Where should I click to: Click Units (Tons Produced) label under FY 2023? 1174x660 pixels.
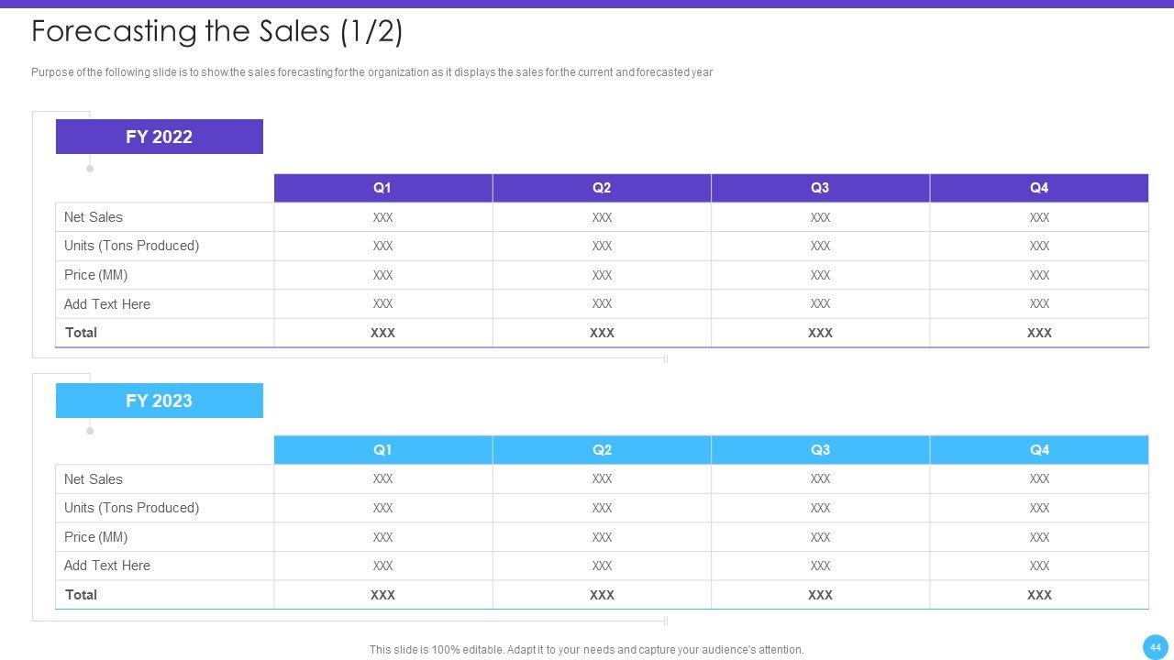[x=131, y=508]
